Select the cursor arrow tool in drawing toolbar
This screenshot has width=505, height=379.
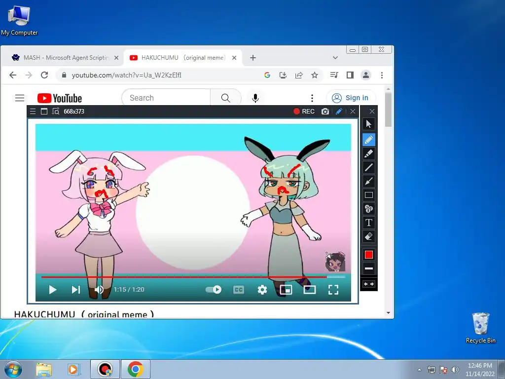369,124
